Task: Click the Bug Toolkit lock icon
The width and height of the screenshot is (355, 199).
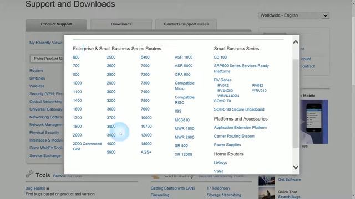Action: point(48,188)
